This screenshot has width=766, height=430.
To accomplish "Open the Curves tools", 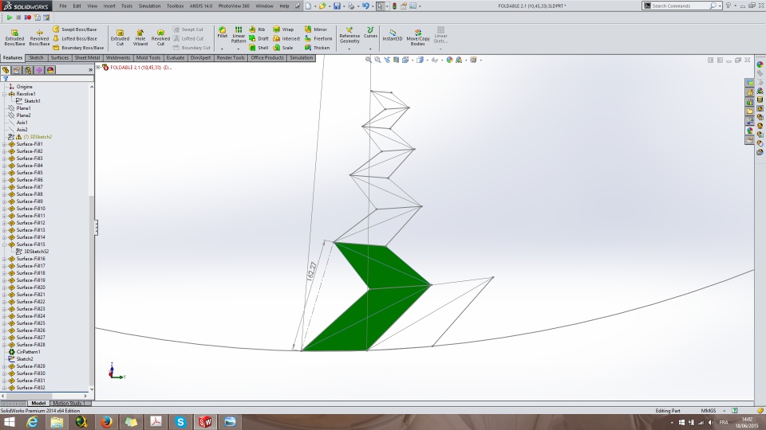I will coord(370,33).
